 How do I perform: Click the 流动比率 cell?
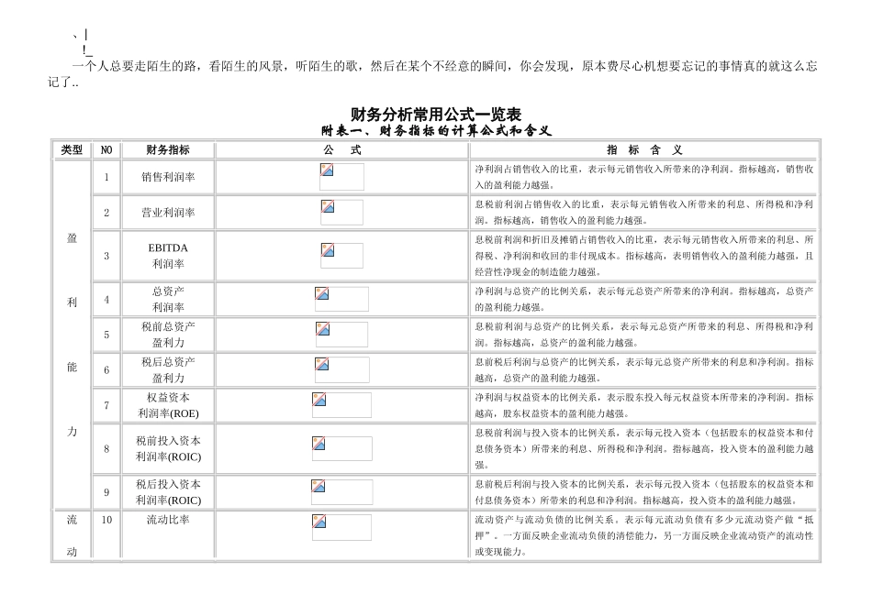(x=168, y=535)
